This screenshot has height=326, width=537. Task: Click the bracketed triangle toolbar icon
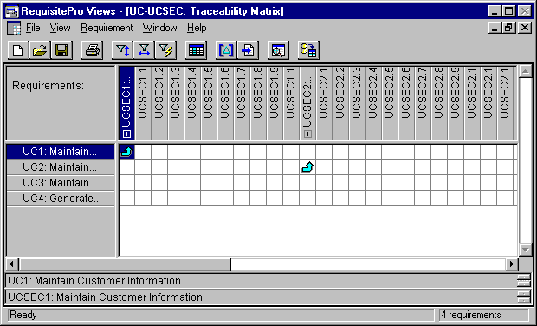[226, 51]
